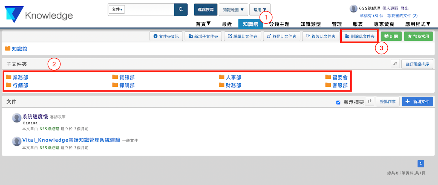Screen dimensions: 438x185
Task: Expand the 常用 dropdown menu
Action: 260,10
